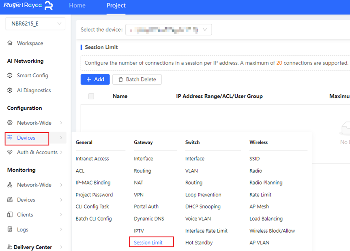Click the Ruijie Reyee logo
Image resolution: width=350 pixels, height=251 pixels.
[28, 6]
